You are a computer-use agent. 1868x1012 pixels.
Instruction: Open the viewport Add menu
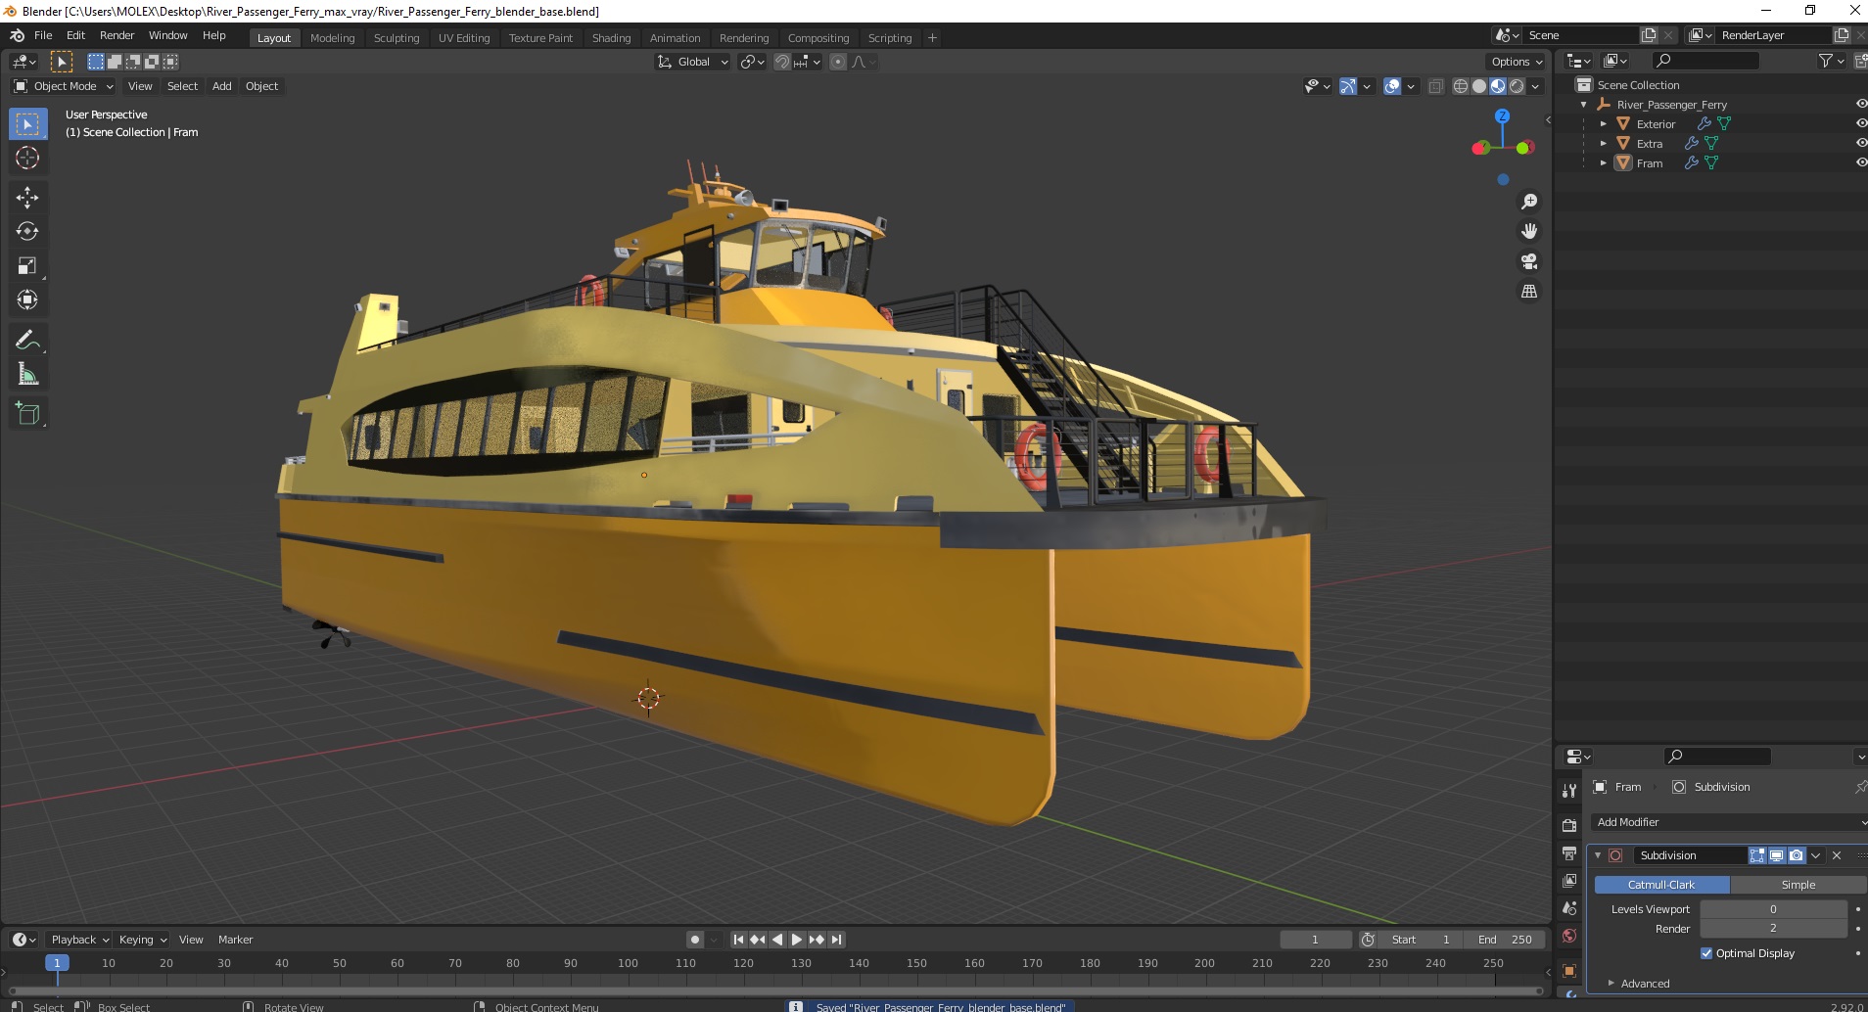click(222, 86)
